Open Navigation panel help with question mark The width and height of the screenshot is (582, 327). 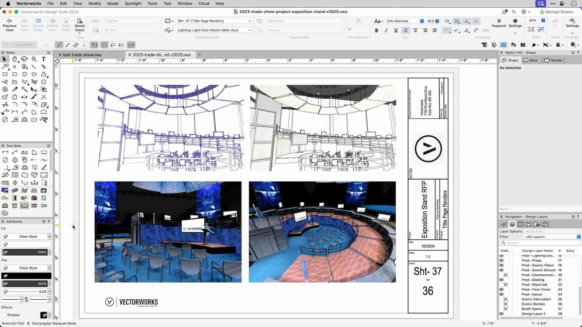click(x=578, y=217)
